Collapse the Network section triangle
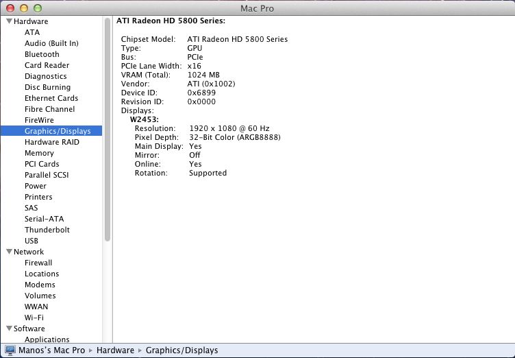 pyautogui.click(x=9, y=252)
